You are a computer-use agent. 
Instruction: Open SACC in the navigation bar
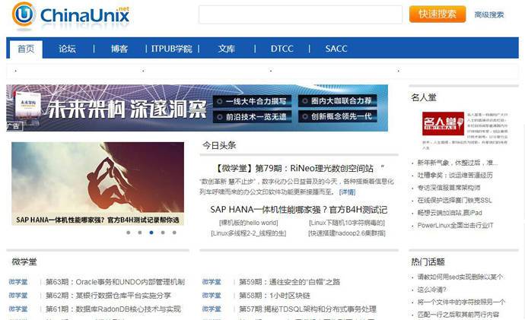336,49
